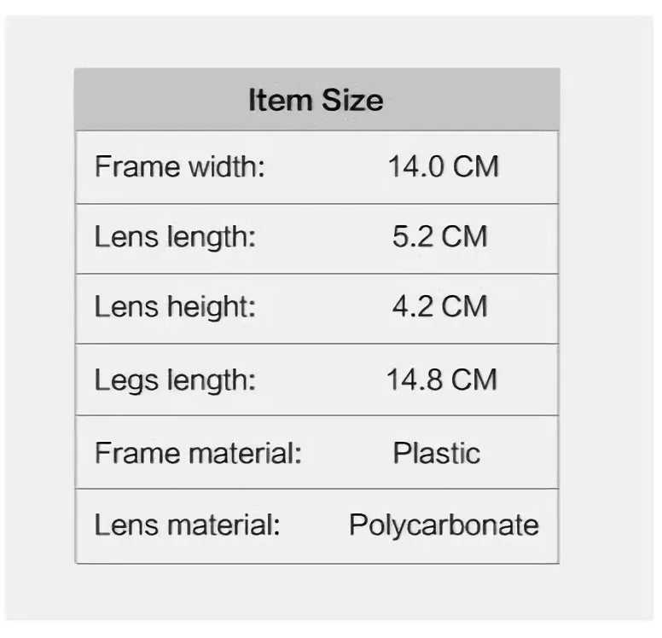This screenshot has width=662, height=638.
Task: Select the "Legs length:" label
Action: 175,379
